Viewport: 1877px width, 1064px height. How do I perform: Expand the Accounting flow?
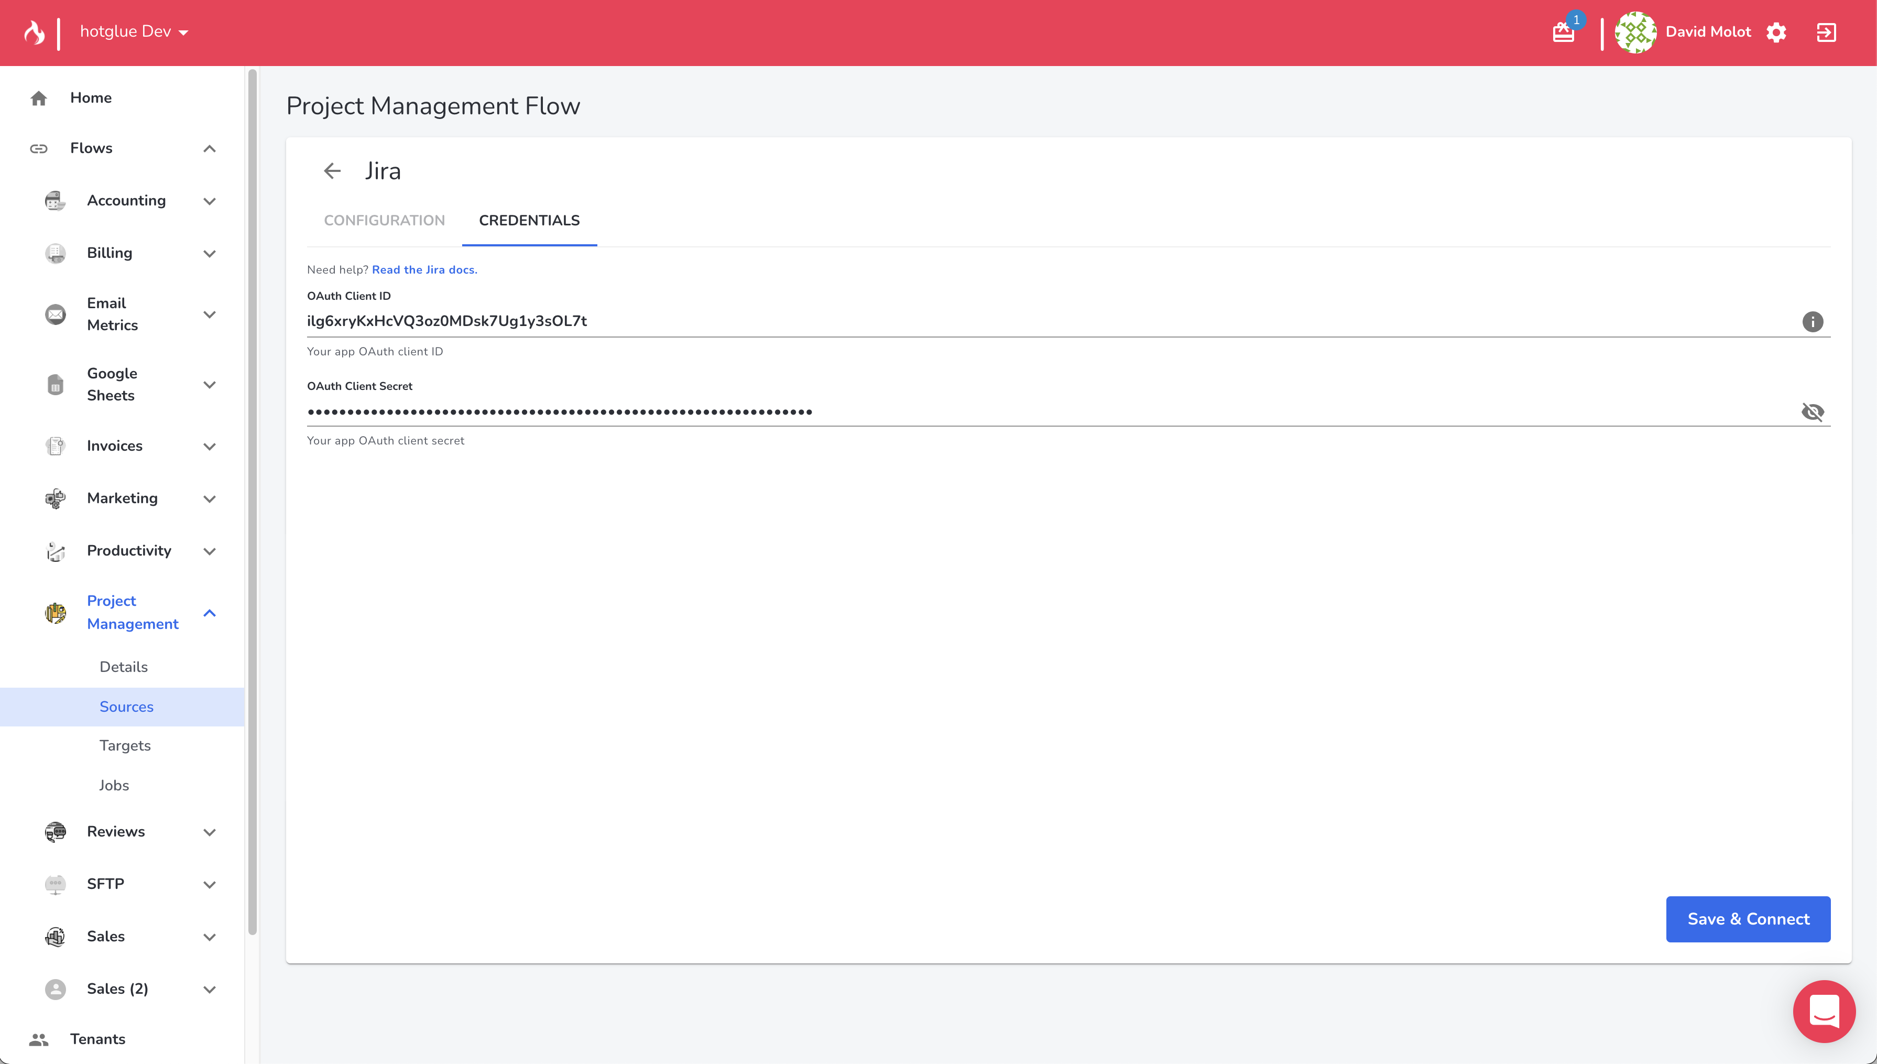click(210, 201)
